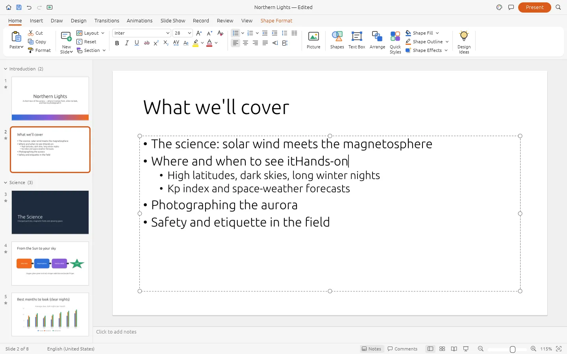Open the Comments pane in the status bar
Image resolution: width=567 pixels, height=354 pixels.
coord(402,349)
